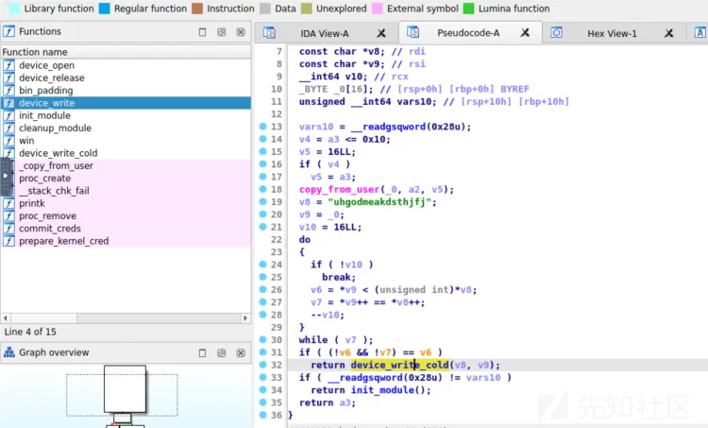Click copy_from_user call on line 18
Screen dimensions: 708x428
click(x=339, y=189)
